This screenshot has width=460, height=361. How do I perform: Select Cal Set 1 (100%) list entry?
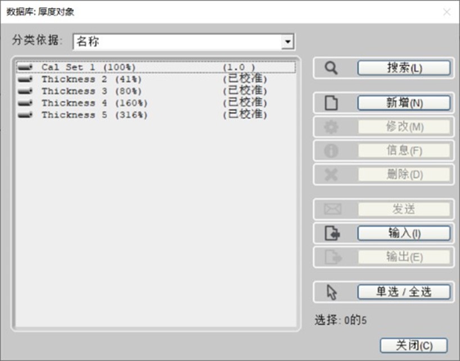[89, 67]
